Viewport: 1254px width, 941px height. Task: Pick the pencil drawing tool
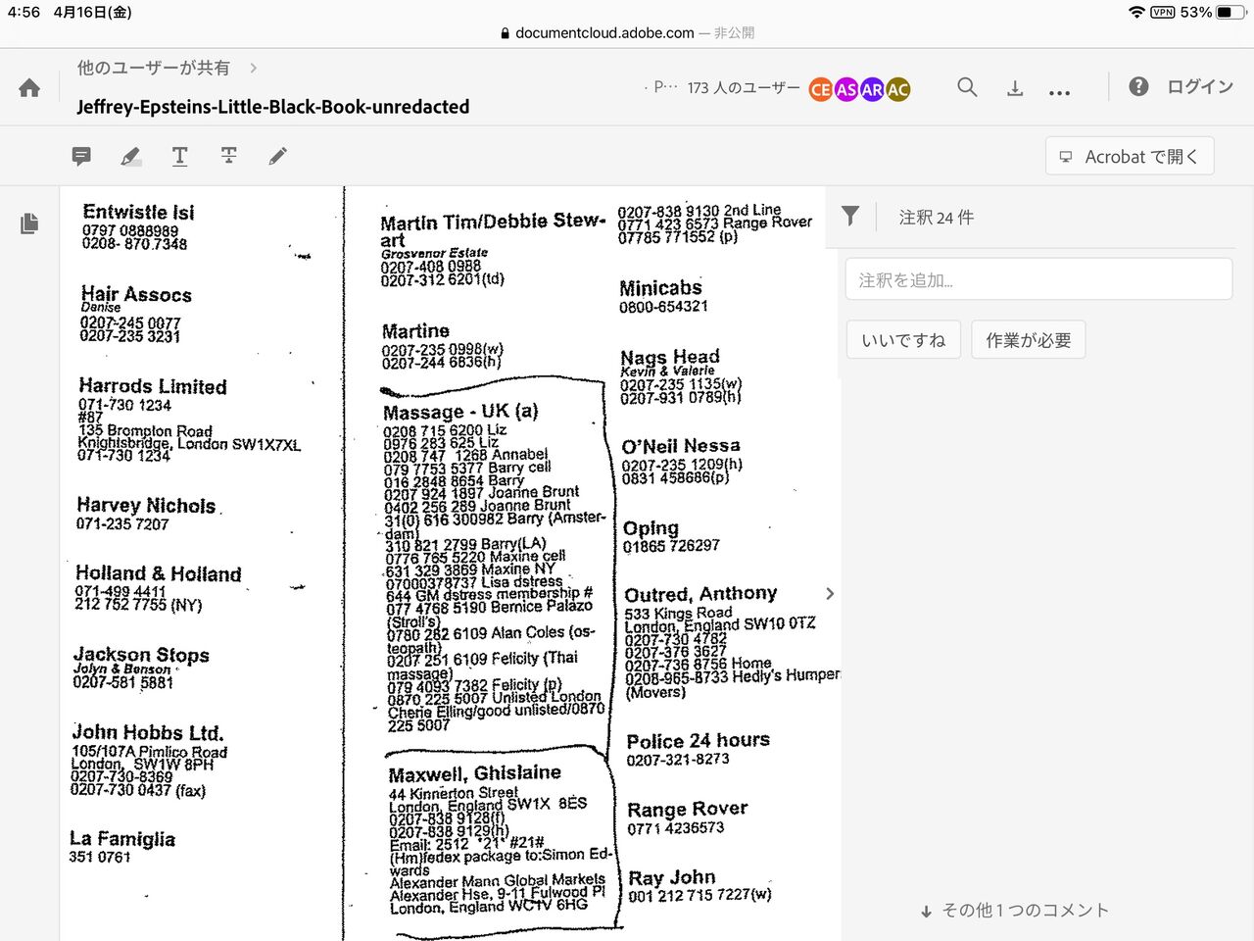(278, 156)
